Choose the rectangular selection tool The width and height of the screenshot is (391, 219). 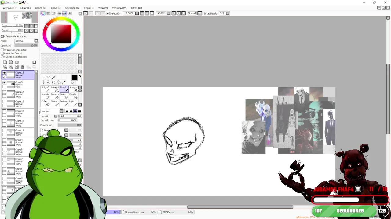tap(43, 78)
